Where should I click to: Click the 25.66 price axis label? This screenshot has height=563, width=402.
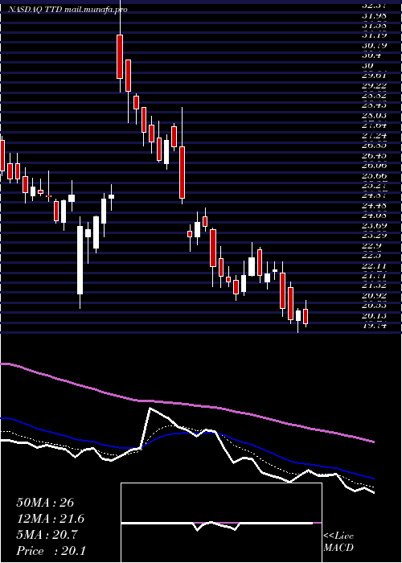[375, 175]
